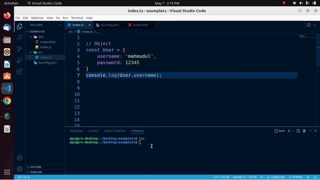Viewport: 320px width, 180px height.
Task: Open the Manage gear icon
Action: tap(19, 169)
